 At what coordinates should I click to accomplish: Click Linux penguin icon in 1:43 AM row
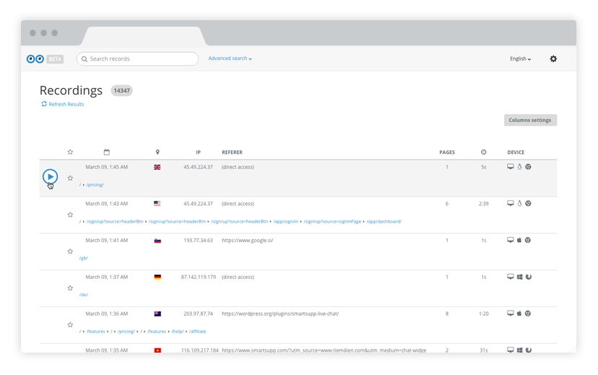519,203
